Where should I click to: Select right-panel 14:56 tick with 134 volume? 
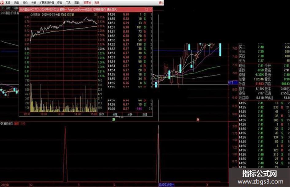[264, 137]
